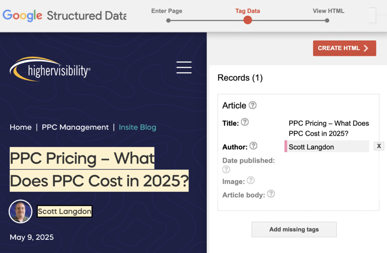
Task: Open the Insite Blog breadcrumb link
Action: pos(138,127)
